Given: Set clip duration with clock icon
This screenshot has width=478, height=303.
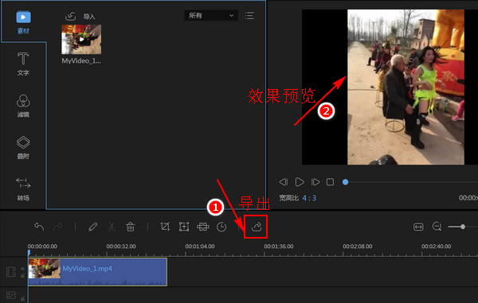Looking at the screenshot, I should click(x=221, y=227).
